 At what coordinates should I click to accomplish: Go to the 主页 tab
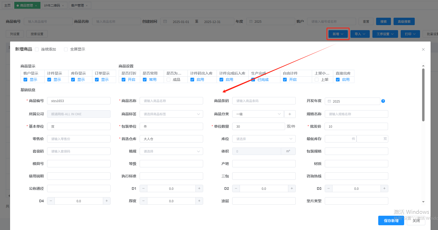click(x=7, y=6)
